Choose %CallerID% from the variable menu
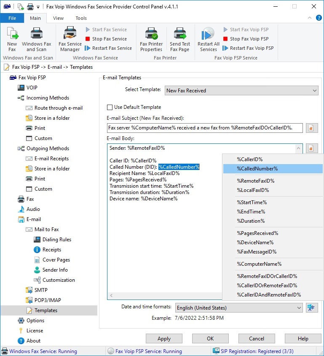 click(x=273, y=159)
